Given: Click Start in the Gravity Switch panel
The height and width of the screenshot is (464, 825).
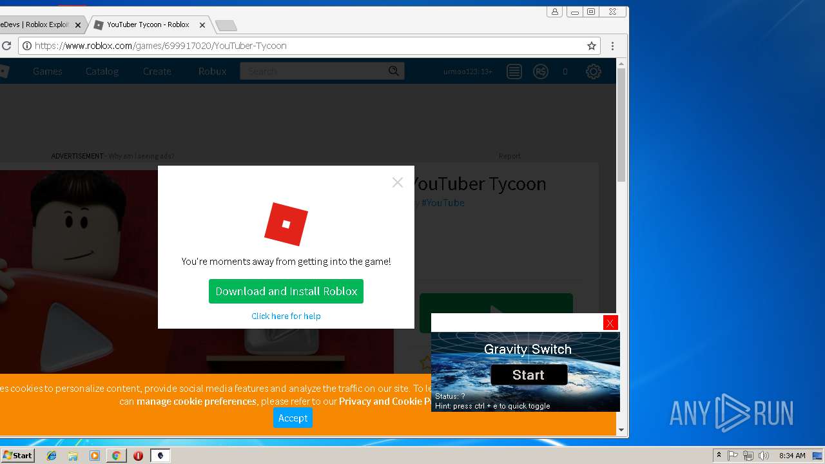Looking at the screenshot, I should point(529,375).
